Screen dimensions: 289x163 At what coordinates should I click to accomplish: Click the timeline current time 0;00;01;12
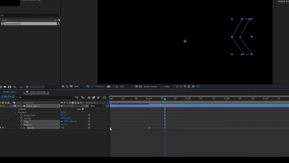point(8,96)
